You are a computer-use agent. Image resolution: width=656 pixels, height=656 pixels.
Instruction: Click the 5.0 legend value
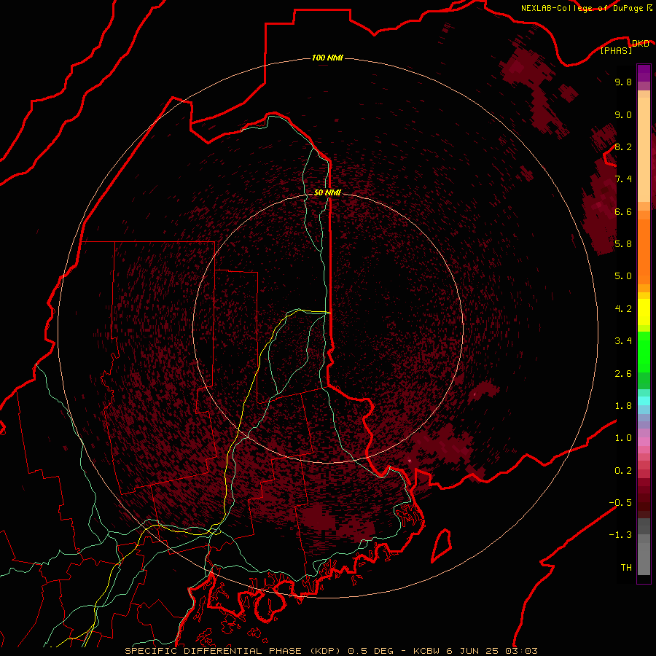coord(623,276)
